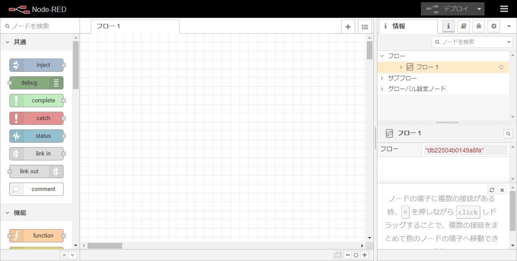Select the フロー 1 workspace tab

135,26
